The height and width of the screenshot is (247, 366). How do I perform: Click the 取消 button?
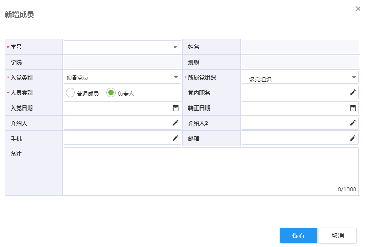pos(338,235)
